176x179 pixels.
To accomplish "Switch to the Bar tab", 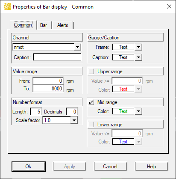I will (x=44, y=25).
